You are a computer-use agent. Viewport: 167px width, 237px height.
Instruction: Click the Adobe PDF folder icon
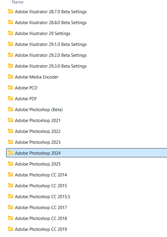tap(11, 99)
